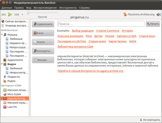The image size is (162, 123).
Task: Open the Creative Commons example link
Action: (x=108, y=31)
